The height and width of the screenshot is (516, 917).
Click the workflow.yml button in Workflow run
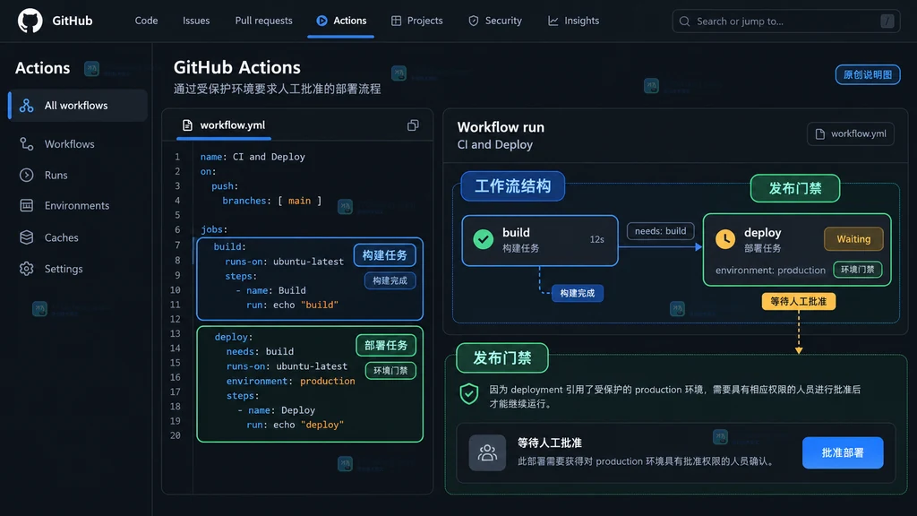pos(851,134)
